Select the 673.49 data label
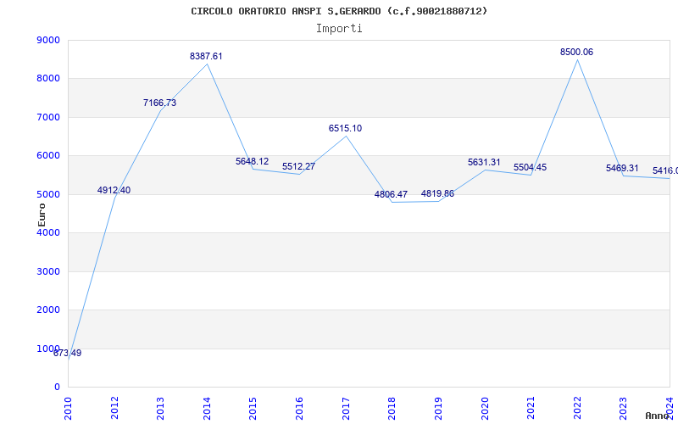Image resolution: width=678 pixels, height=424 pixels. (x=68, y=353)
